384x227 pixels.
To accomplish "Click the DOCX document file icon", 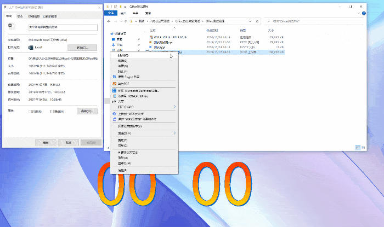I will [151, 47].
